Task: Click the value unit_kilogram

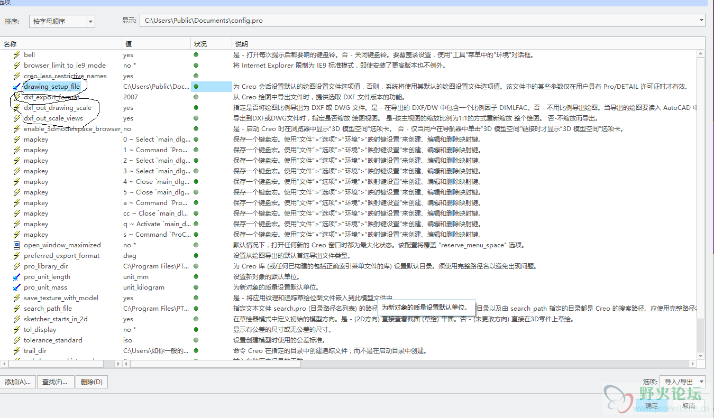Action: tap(144, 287)
